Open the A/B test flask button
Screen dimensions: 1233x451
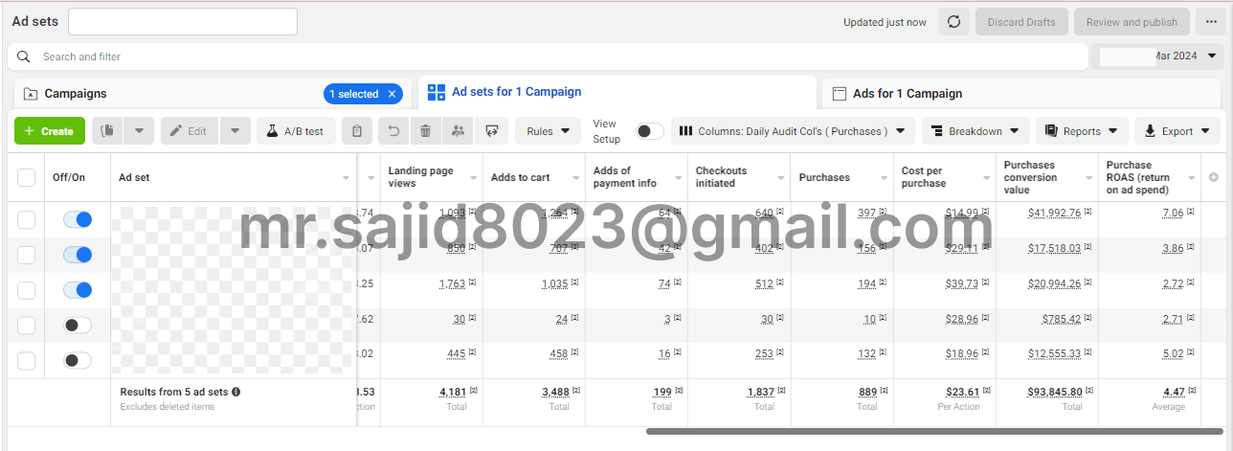click(x=296, y=131)
